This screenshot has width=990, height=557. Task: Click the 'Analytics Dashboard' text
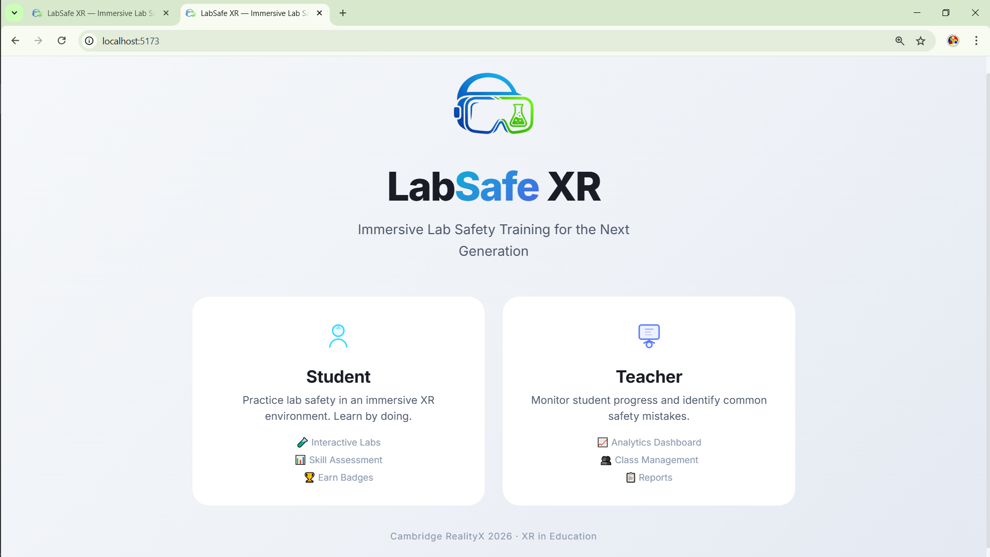[x=656, y=443]
